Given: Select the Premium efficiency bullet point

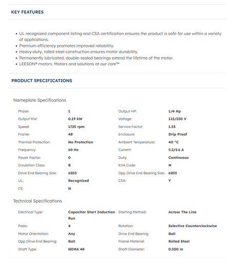Looking at the screenshot, I should (x=67, y=46).
